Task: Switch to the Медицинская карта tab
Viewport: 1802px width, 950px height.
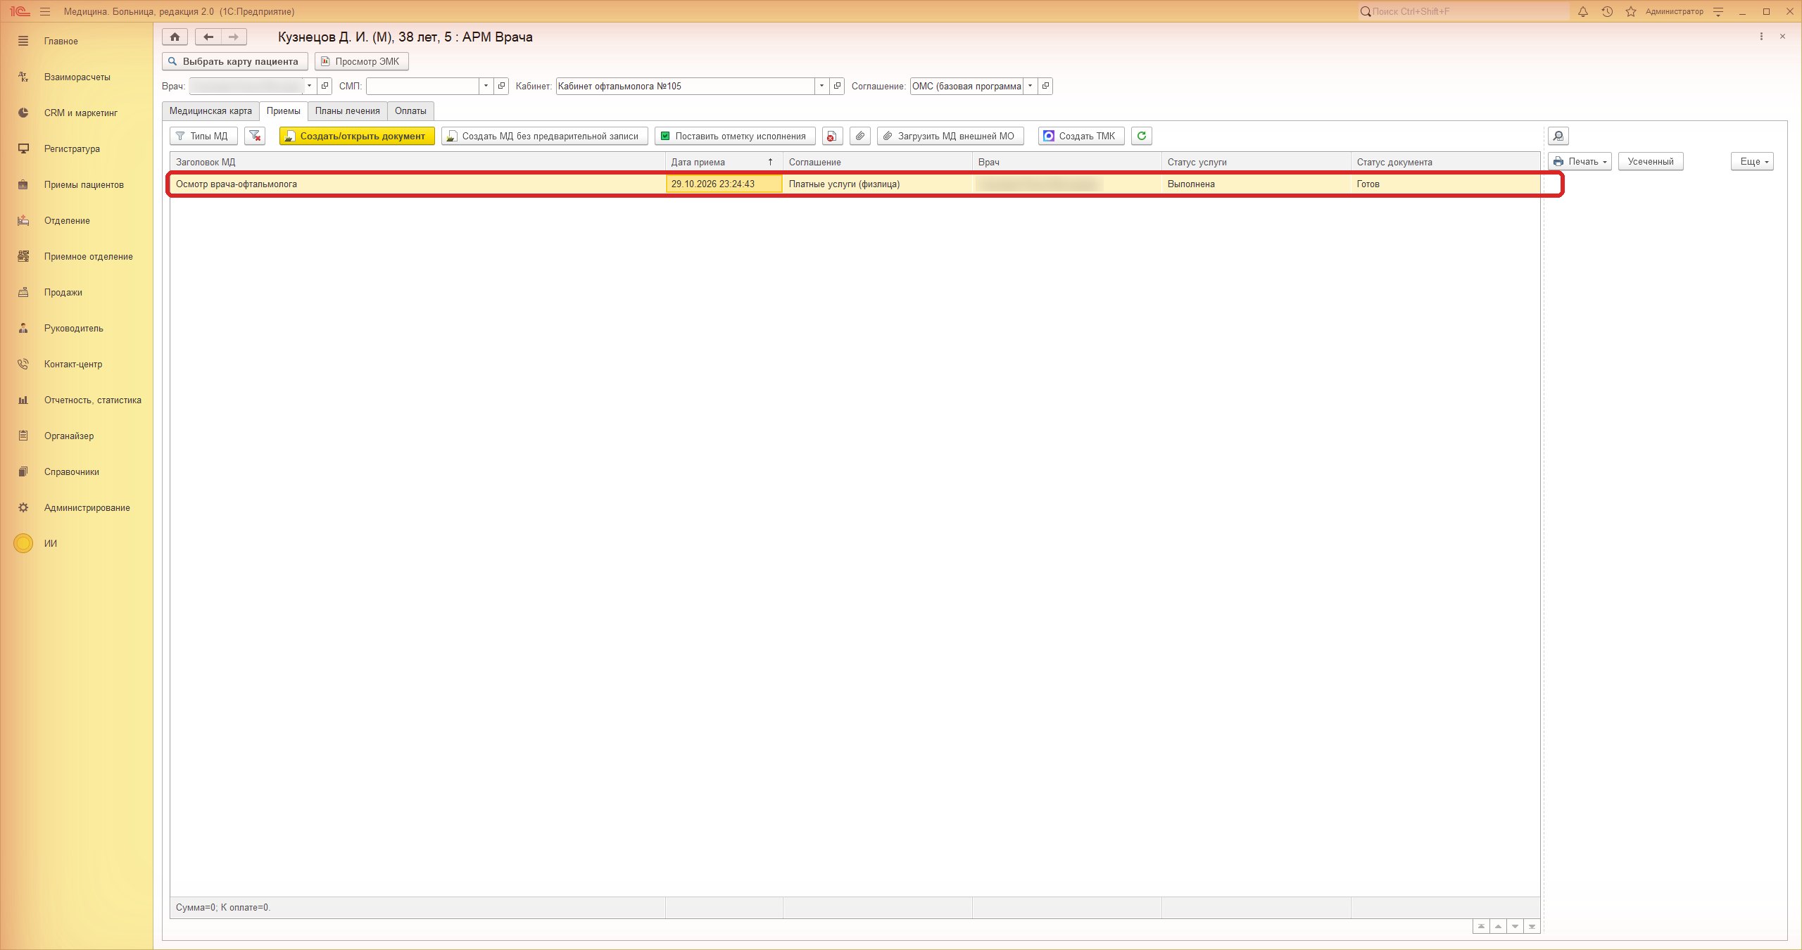Action: [x=210, y=110]
